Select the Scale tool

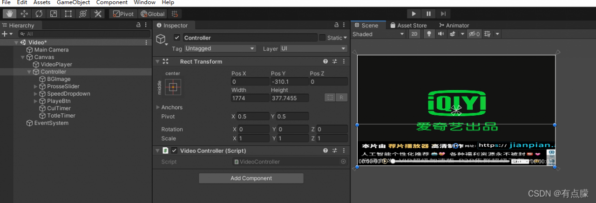click(54, 14)
